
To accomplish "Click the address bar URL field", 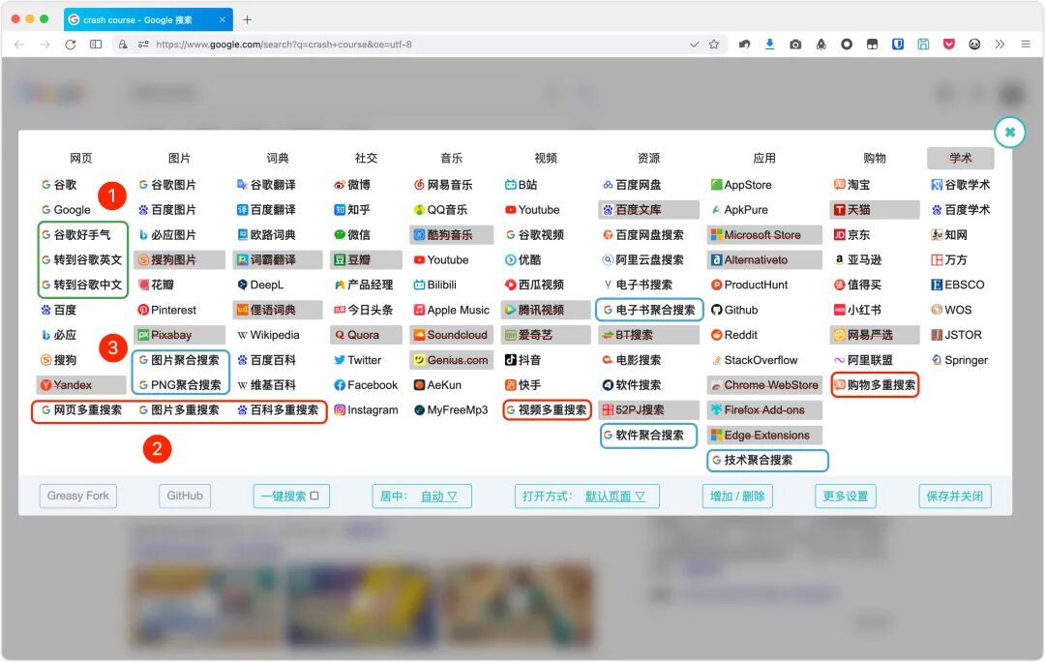I will 420,44.
